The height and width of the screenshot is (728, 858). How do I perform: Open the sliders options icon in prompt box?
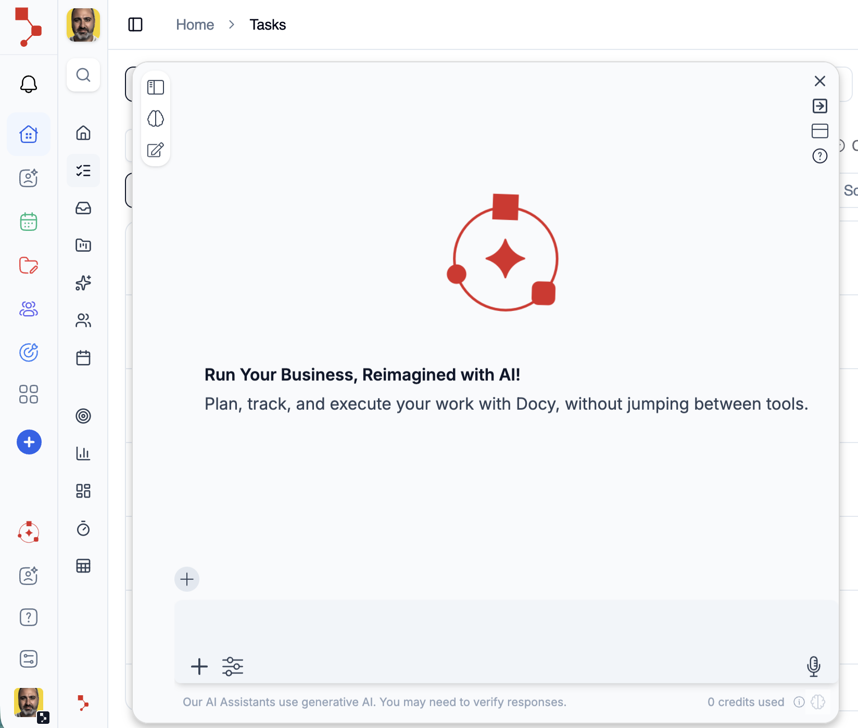pyautogui.click(x=233, y=667)
